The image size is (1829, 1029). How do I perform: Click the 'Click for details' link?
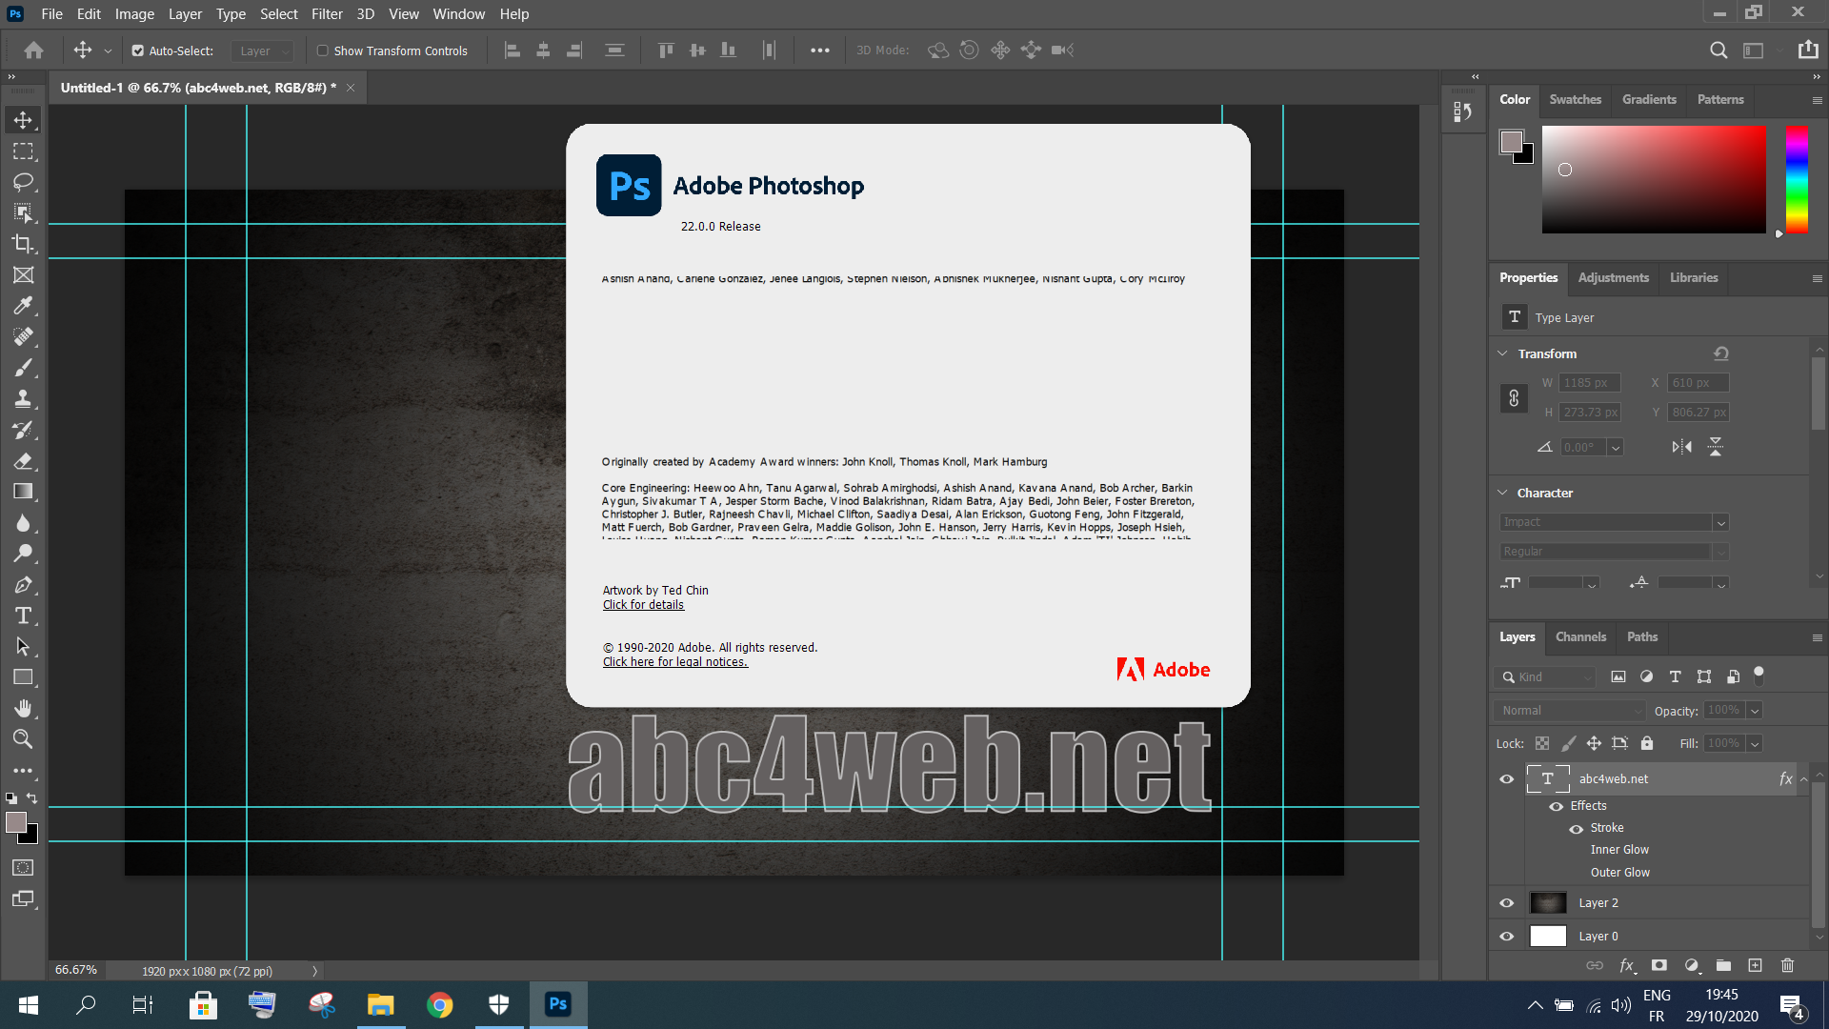tap(643, 605)
